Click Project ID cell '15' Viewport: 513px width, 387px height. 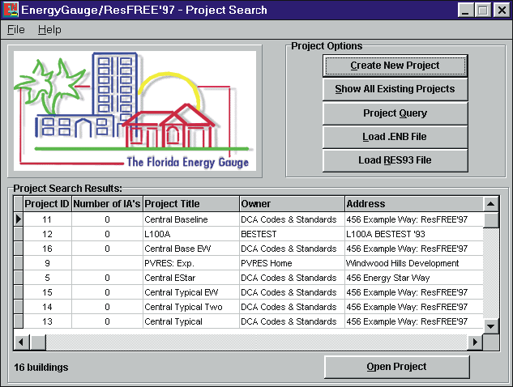coord(47,292)
